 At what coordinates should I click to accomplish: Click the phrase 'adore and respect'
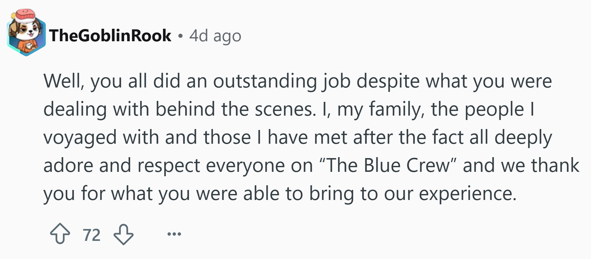(x=122, y=166)
